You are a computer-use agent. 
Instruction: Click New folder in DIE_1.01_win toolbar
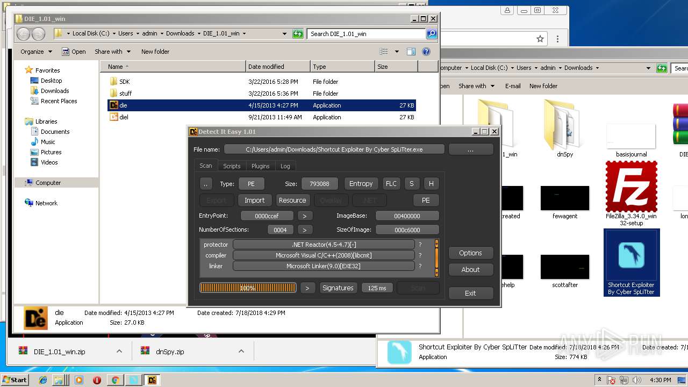[x=155, y=52]
